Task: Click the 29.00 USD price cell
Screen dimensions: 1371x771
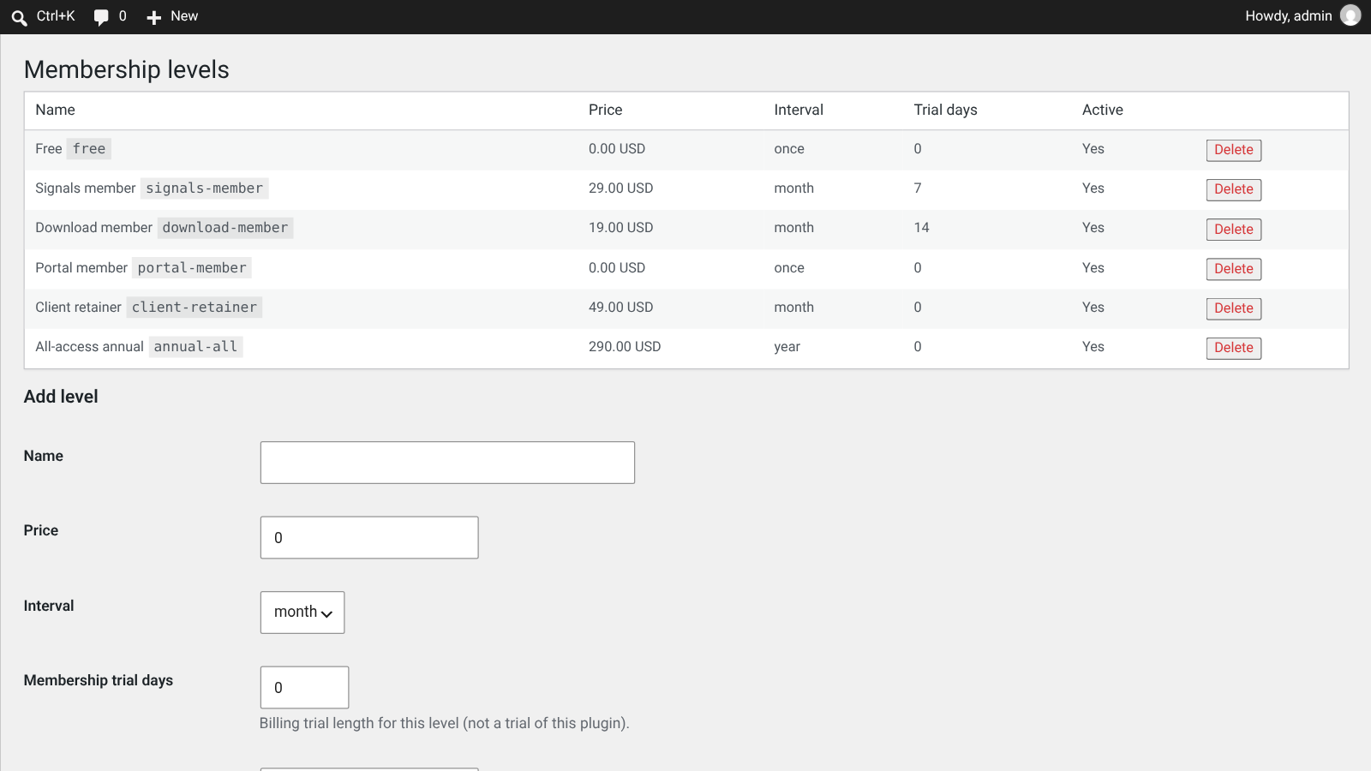Action: pyautogui.click(x=620, y=188)
